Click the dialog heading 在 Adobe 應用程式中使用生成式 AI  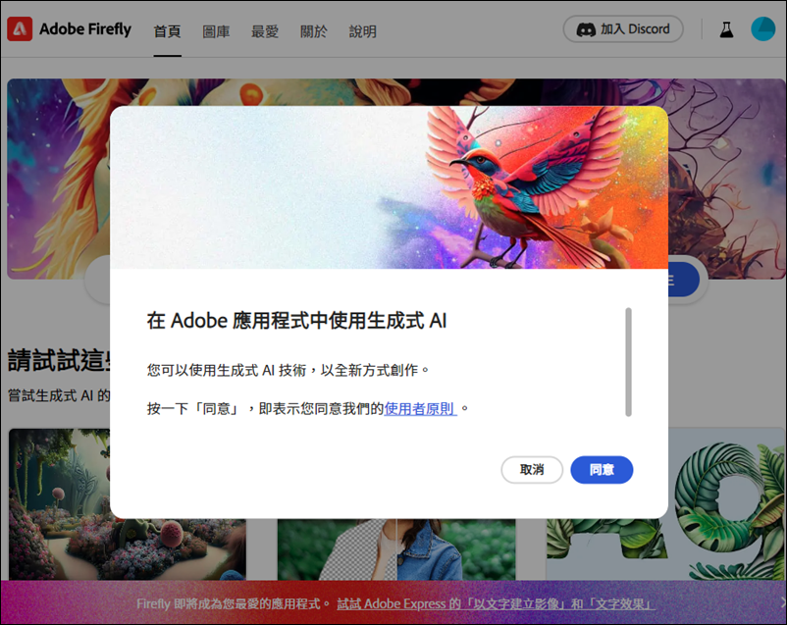296,320
